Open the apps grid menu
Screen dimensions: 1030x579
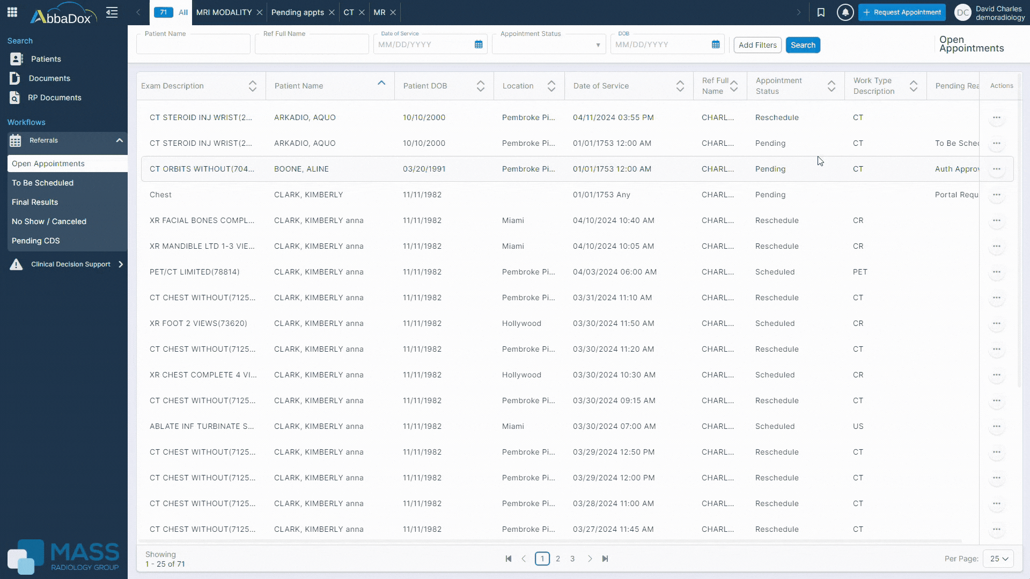click(x=12, y=12)
